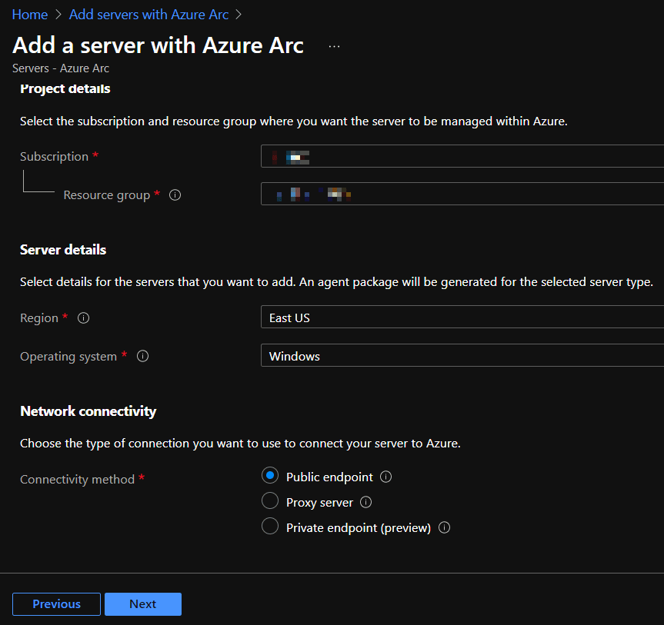Click the Servers - Azure Arc subtitle

[x=61, y=68]
